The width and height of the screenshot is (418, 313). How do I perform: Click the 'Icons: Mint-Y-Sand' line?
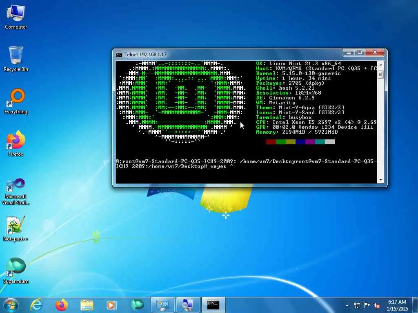click(300, 112)
